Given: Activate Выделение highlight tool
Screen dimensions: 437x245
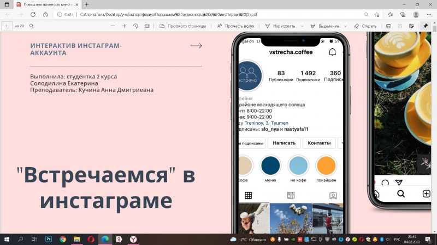Looking at the screenshot, I should pyautogui.click(x=324, y=26).
